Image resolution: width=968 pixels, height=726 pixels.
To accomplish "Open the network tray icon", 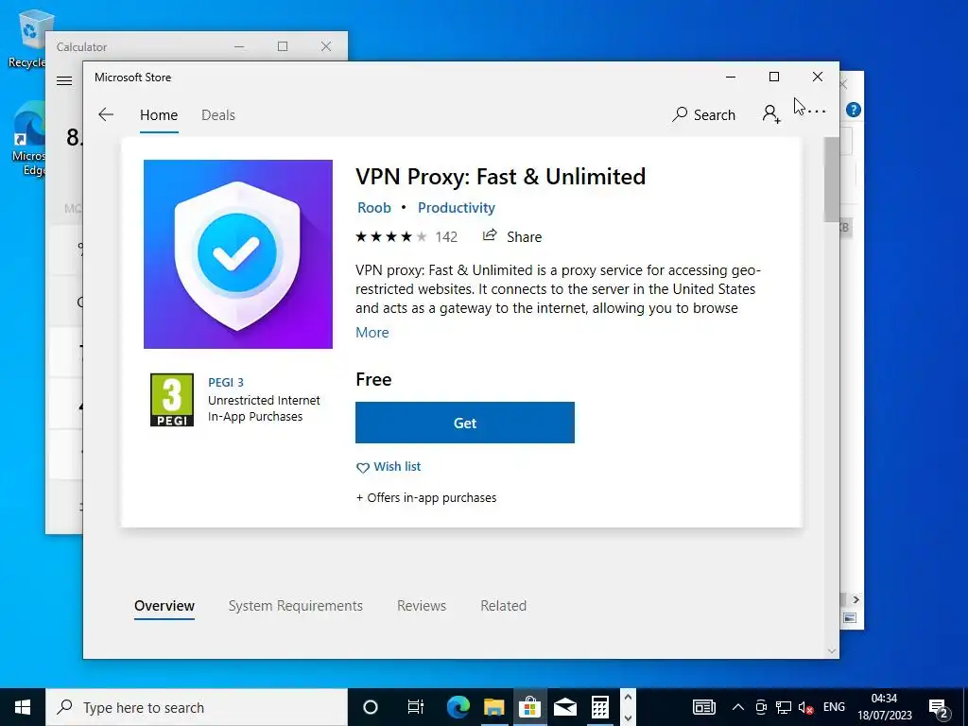I will pos(784,707).
